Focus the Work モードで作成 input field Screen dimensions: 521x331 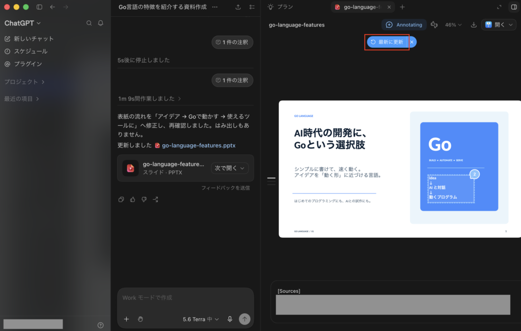pos(185,298)
